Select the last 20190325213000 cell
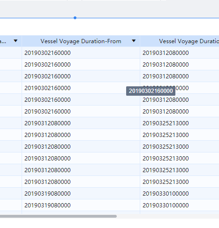The image size is (219, 228). click(x=180, y=182)
